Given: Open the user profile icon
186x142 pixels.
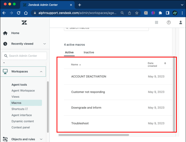Looking at the screenshot, I should [x=181, y=22].
